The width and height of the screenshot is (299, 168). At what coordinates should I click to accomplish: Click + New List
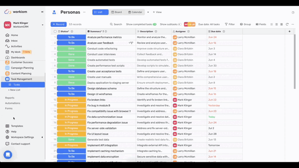point(14,90)
